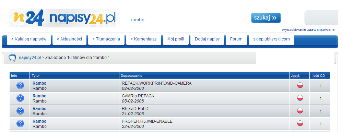Select REPACK.WORKPRINT.XviD-CAMERA text
The width and height of the screenshot is (342, 132).
click(x=157, y=83)
